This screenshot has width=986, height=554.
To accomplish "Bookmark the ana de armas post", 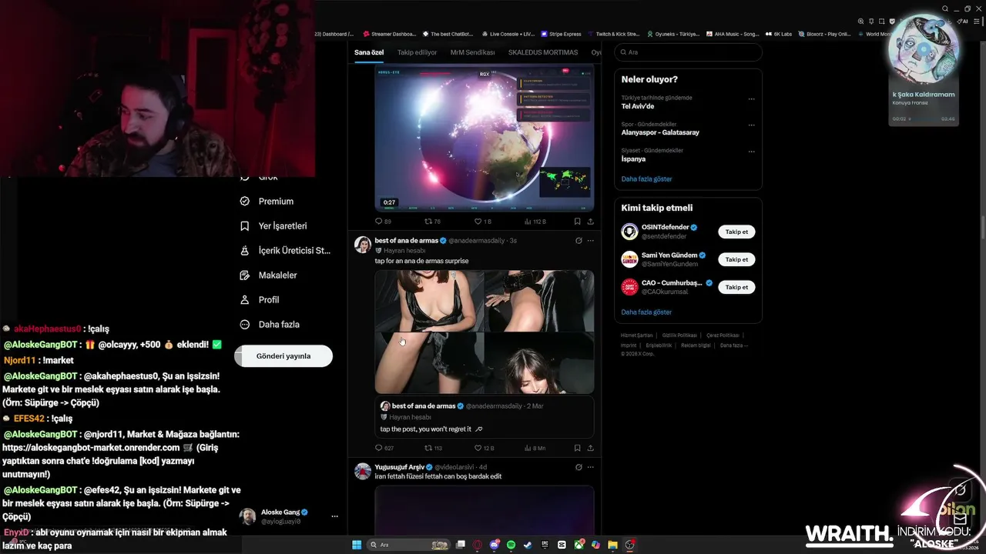I will 577,448.
